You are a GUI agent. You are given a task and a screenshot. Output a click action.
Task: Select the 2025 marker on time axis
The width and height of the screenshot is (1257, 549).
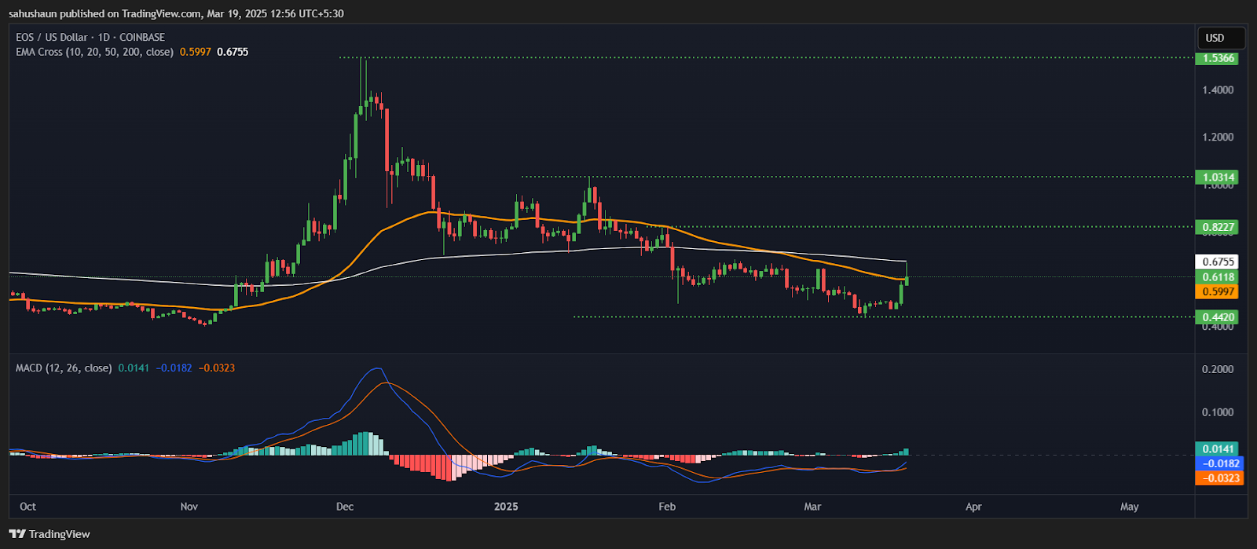point(506,507)
